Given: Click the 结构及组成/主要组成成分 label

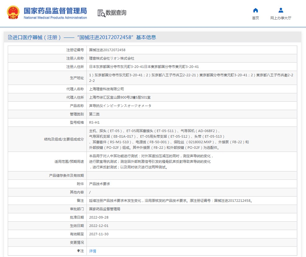Looking at the screenshot, I should coord(64,139).
